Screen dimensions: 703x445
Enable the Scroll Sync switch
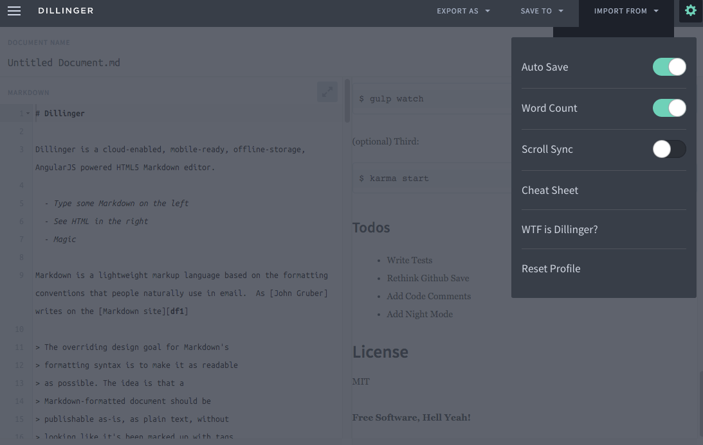tap(669, 149)
